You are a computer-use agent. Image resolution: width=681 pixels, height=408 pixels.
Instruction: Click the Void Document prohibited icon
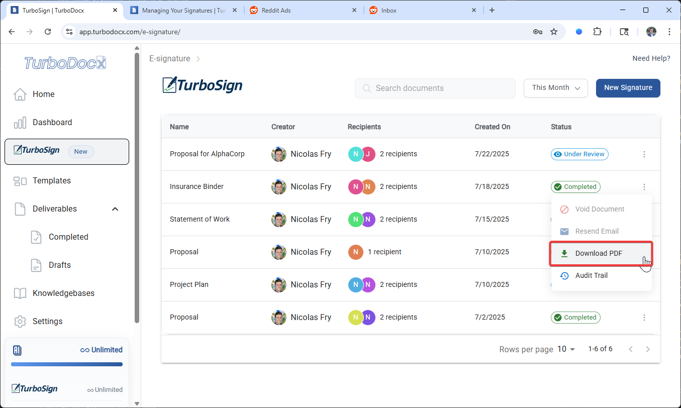564,209
